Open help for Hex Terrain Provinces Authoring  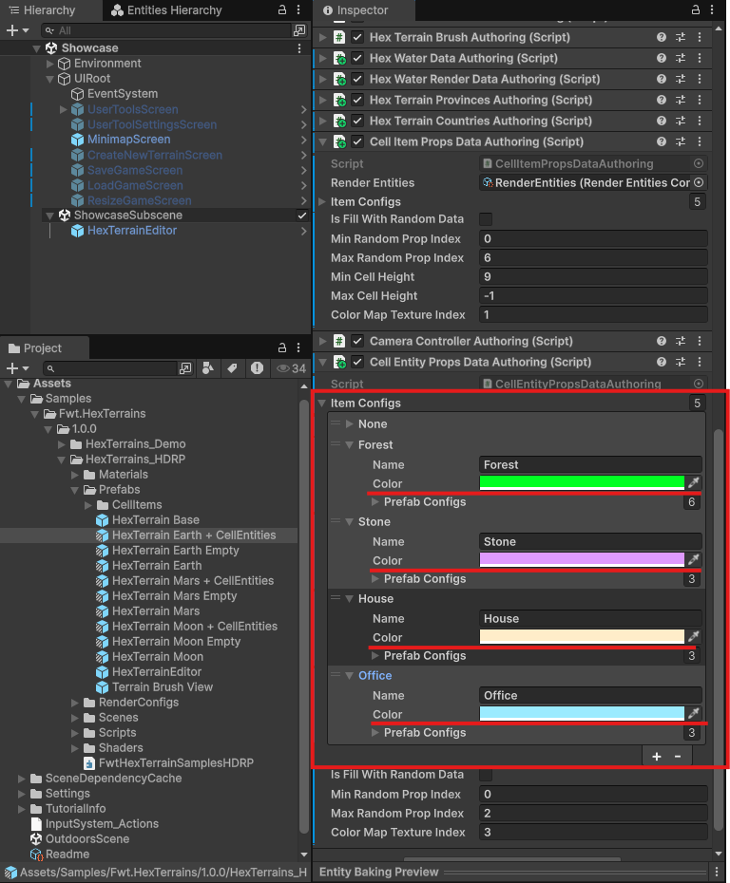click(x=662, y=100)
